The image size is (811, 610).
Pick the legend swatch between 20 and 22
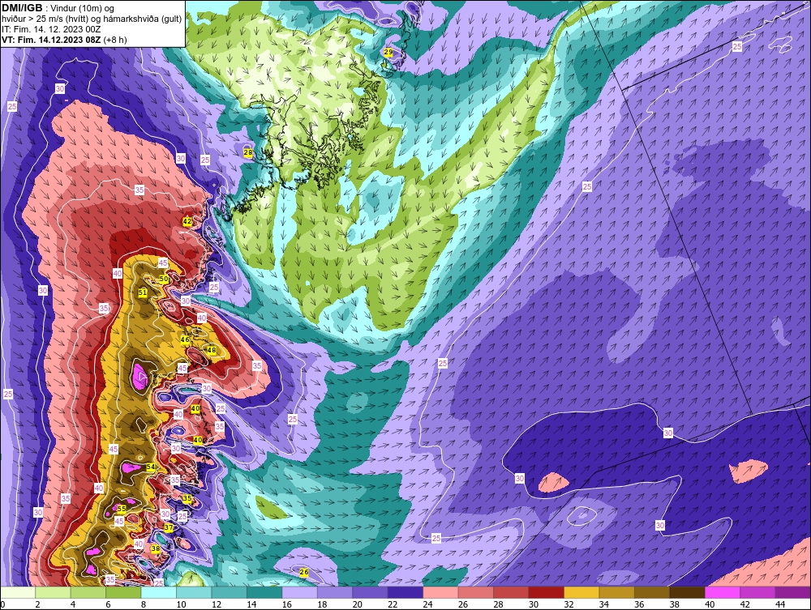coord(371,592)
